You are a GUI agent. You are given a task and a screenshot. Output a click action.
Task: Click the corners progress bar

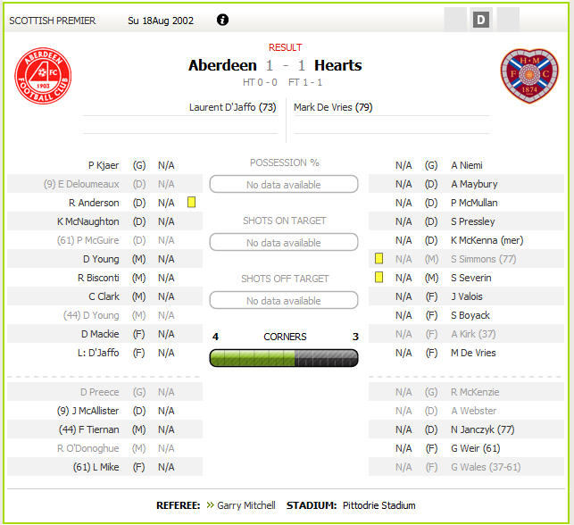284,358
